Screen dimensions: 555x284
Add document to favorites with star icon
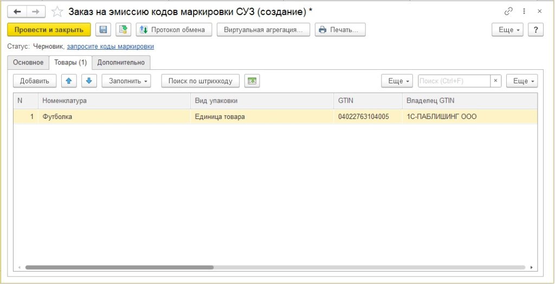pyautogui.click(x=57, y=11)
